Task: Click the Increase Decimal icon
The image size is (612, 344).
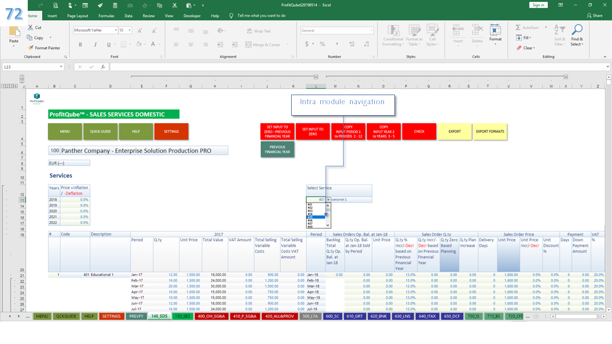Action: pos(352,44)
